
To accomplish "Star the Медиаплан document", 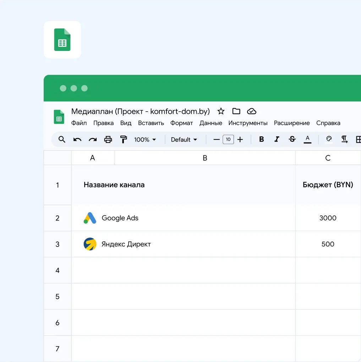I will 221,111.
